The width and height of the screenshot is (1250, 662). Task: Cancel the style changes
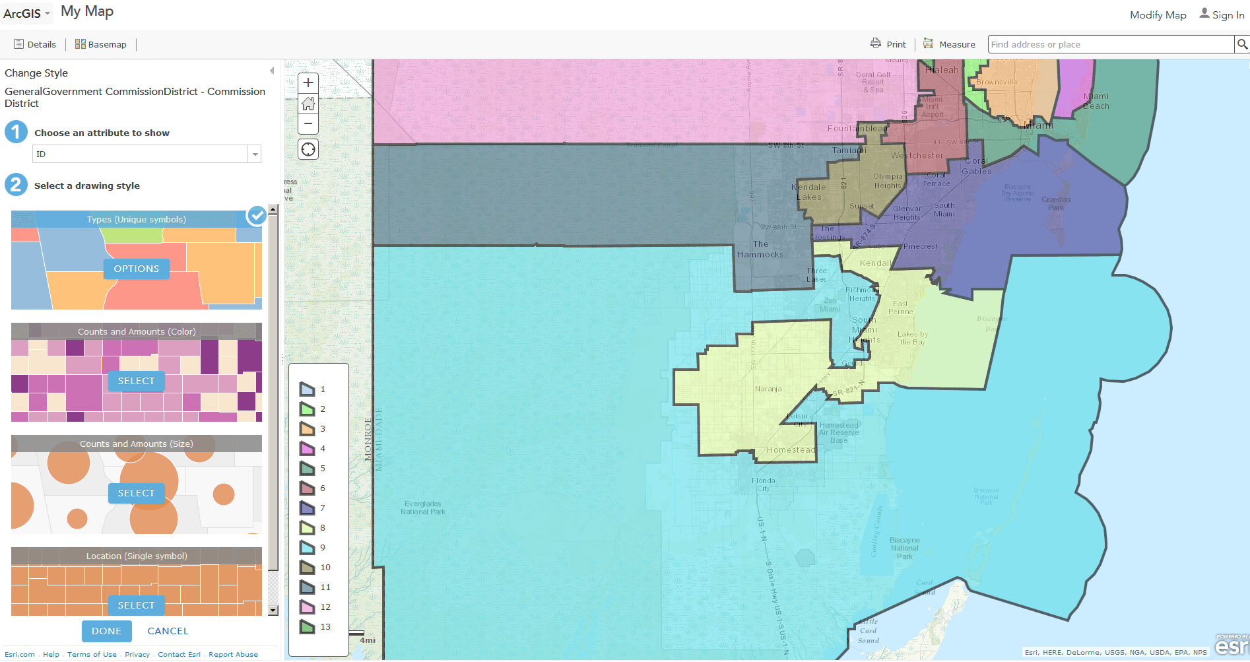tap(168, 631)
